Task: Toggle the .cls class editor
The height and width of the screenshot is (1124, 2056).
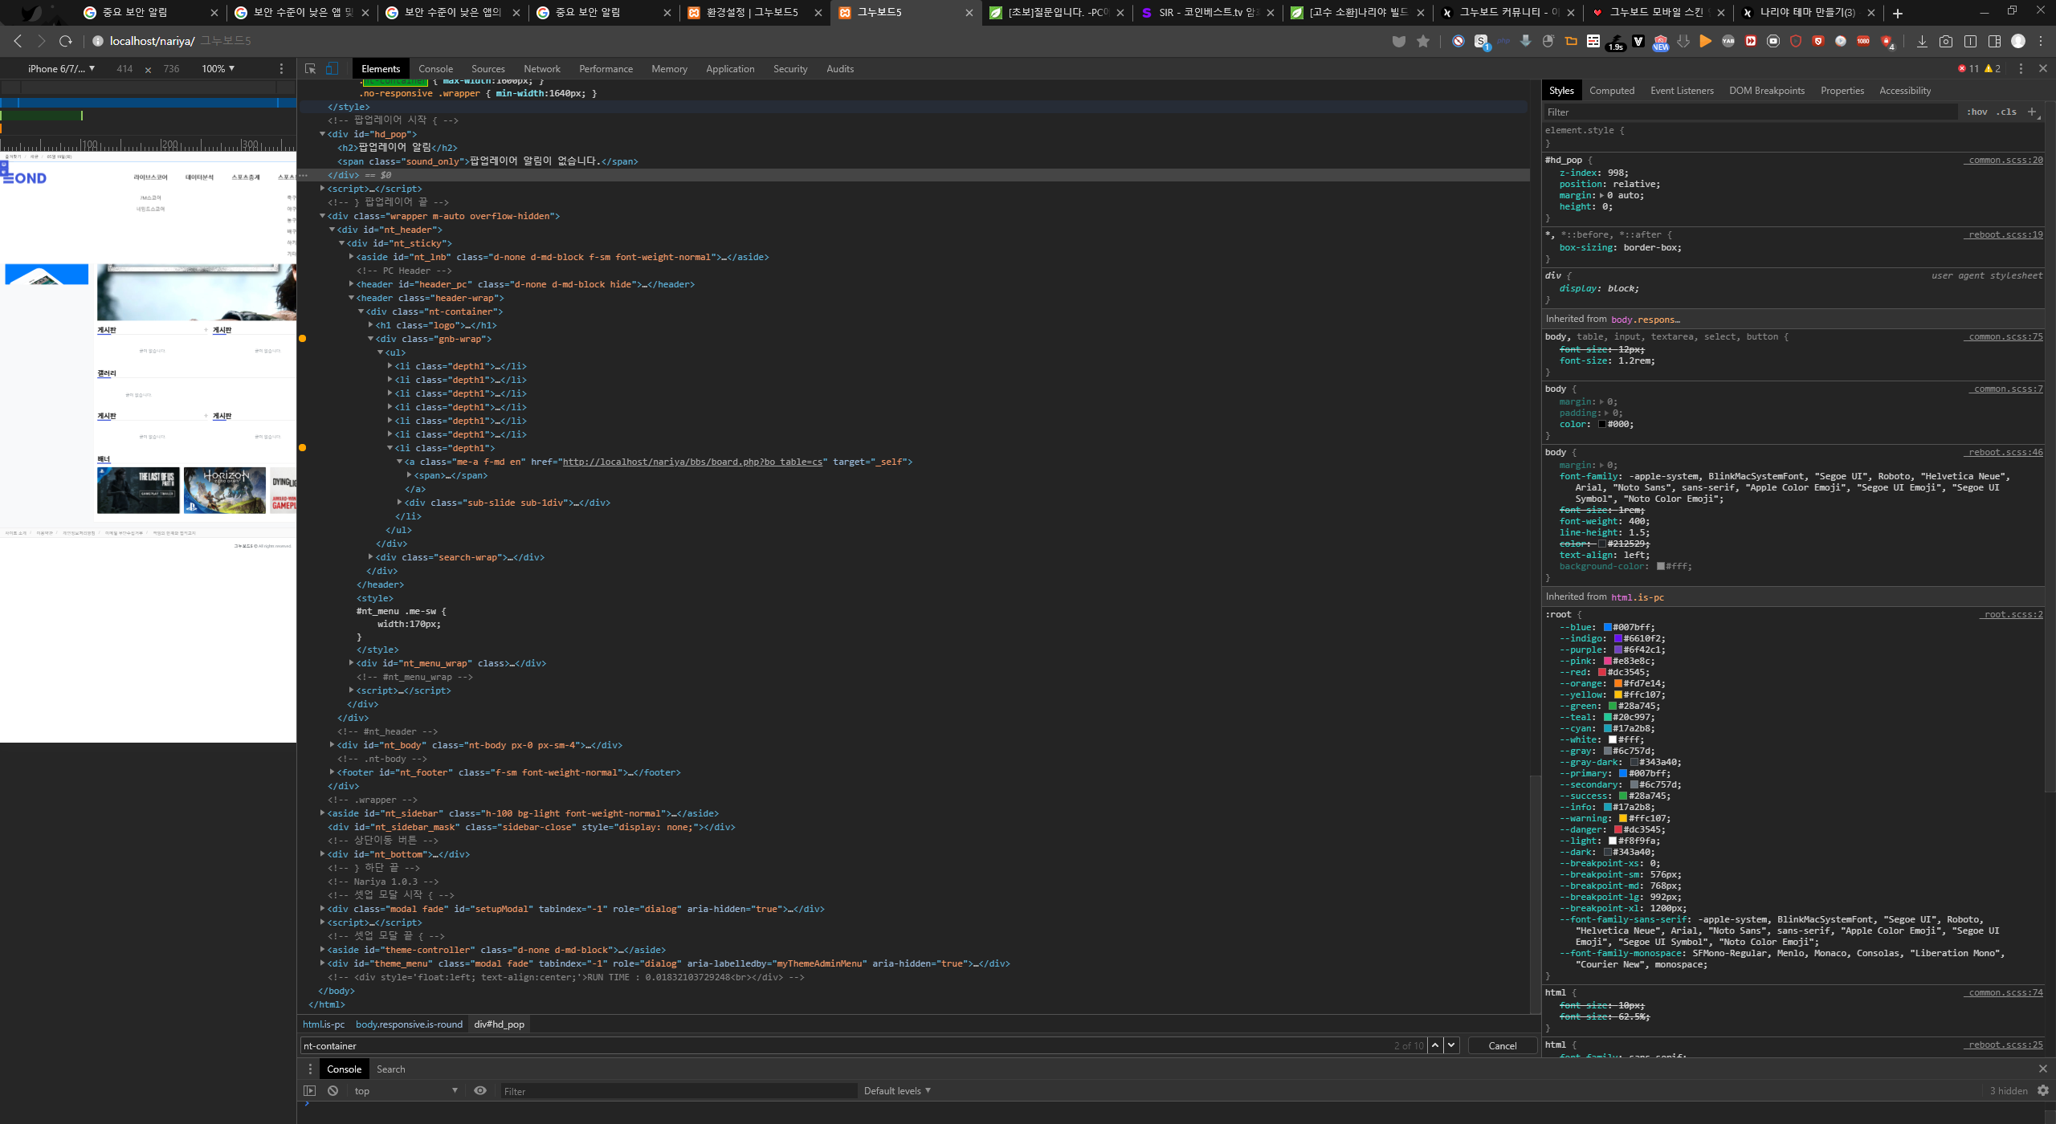Action: pyautogui.click(x=2006, y=112)
